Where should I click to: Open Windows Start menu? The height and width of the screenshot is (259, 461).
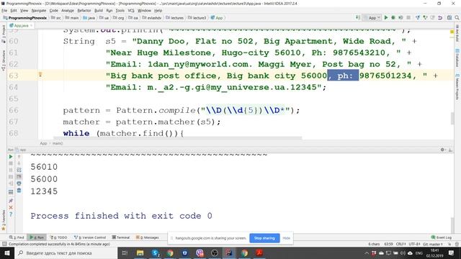(x=7, y=253)
